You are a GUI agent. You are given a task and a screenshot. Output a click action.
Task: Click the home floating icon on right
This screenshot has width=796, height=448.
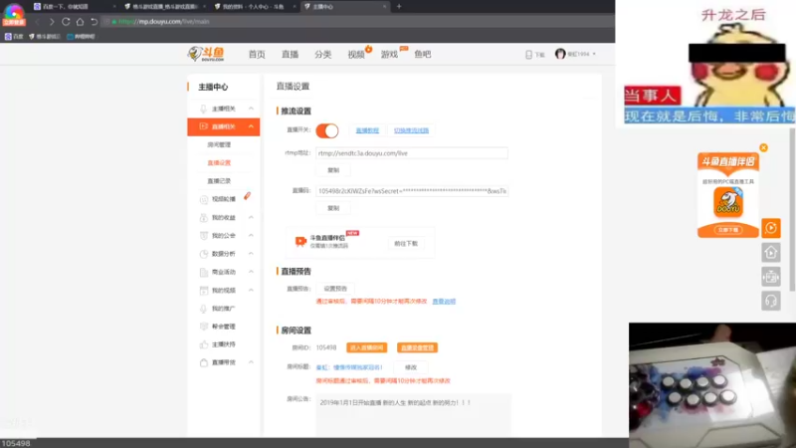(770, 253)
